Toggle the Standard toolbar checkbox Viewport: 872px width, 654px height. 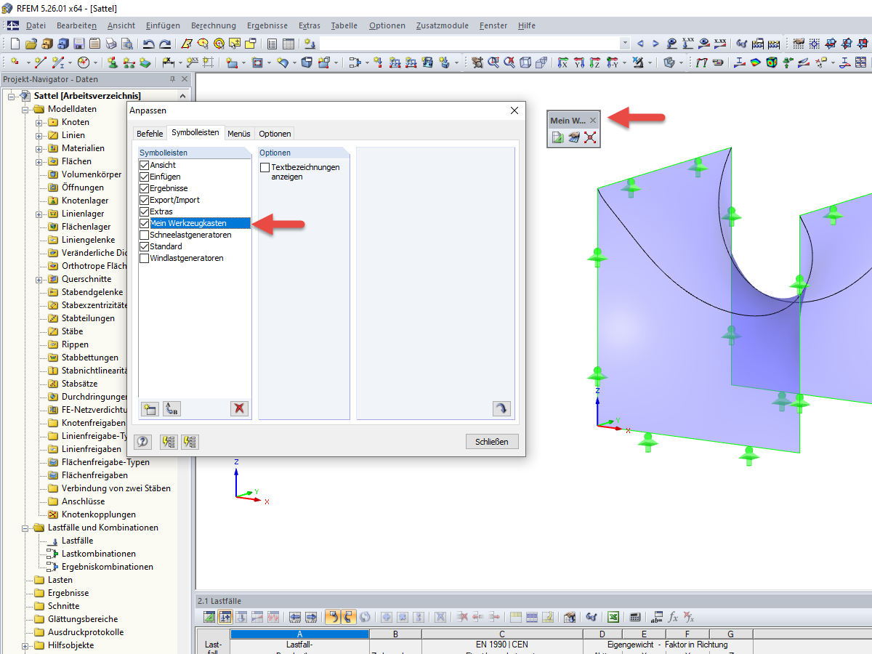click(144, 246)
